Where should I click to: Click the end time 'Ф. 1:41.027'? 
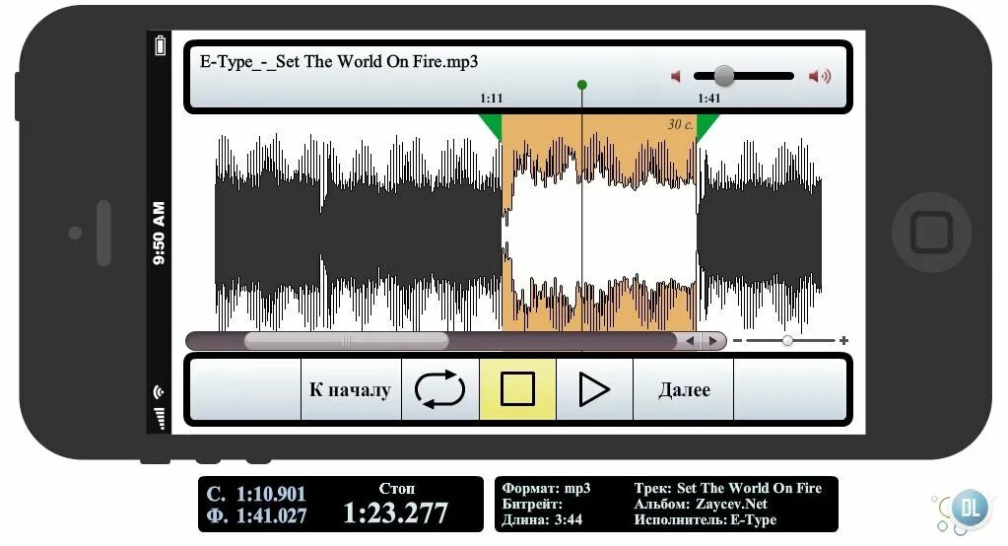[256, 515]
